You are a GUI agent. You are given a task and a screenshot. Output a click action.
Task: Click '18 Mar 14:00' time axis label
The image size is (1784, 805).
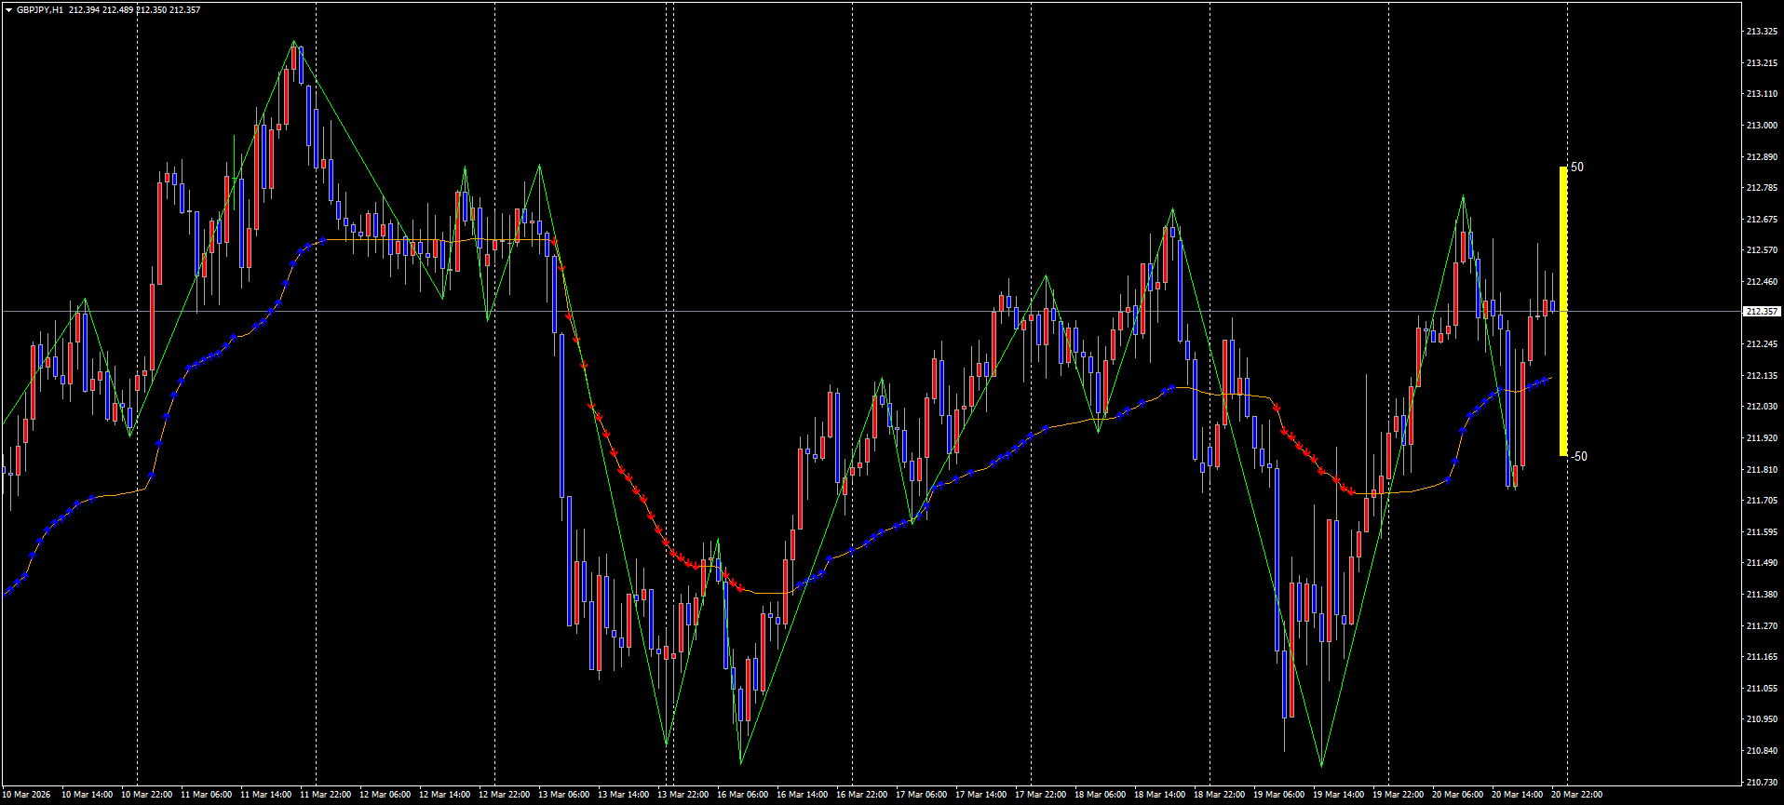click(1159, 795)
